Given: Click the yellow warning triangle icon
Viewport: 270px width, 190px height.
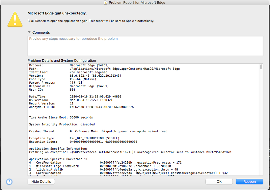Looking at the screenshot, I should [15, 19].
